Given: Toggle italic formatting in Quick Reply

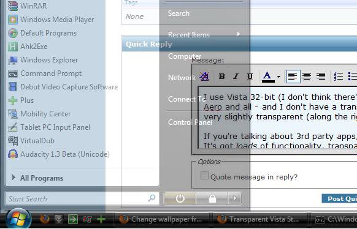Looking at the screenshot, I should click(x=236, y=77).
